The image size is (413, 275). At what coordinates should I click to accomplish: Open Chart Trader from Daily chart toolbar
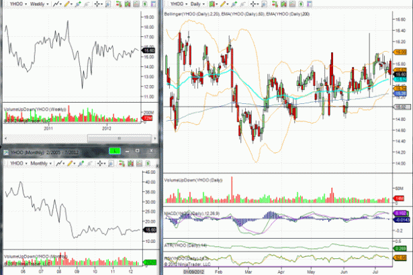point(275,4)
